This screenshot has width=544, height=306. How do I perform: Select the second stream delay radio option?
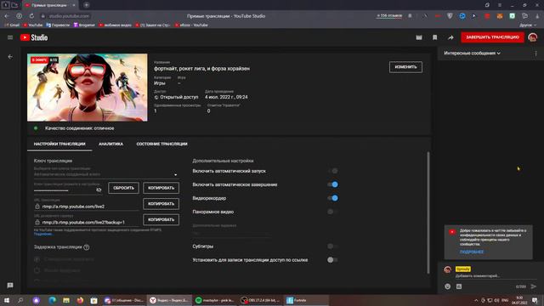tap(37, 270)
